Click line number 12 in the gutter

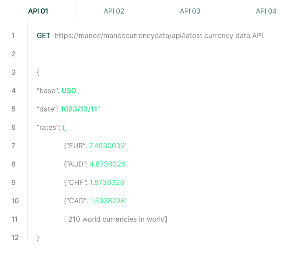click(15, 238)
